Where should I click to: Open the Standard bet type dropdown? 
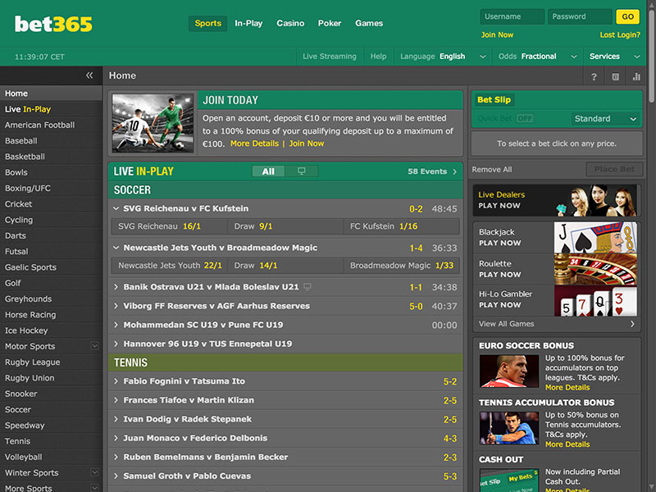pos(605,119)
